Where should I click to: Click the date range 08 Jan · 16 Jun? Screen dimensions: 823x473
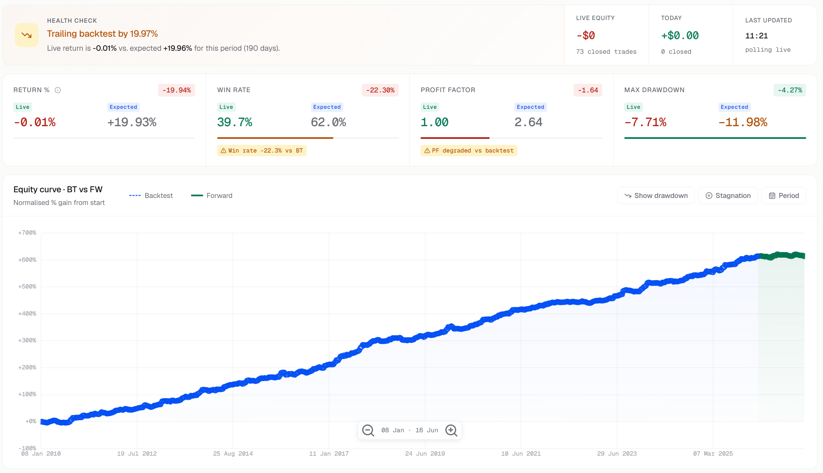[410, 430]
